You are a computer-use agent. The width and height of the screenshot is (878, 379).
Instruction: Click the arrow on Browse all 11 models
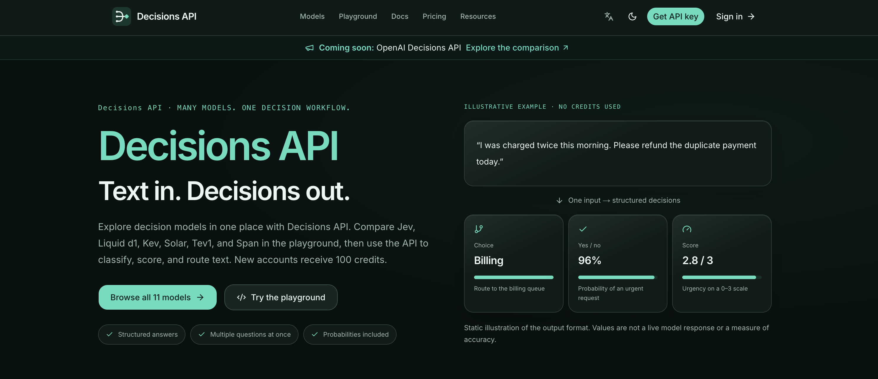tap(201, 297)
